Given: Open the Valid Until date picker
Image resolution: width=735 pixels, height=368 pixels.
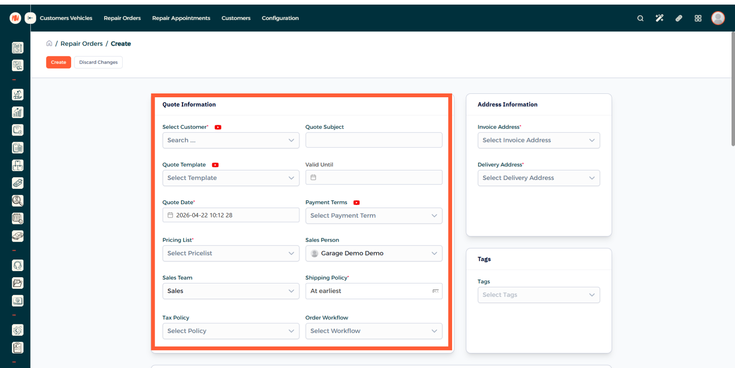Looking at the screenshot, I should pyautogui.click(x=374, y=178).
